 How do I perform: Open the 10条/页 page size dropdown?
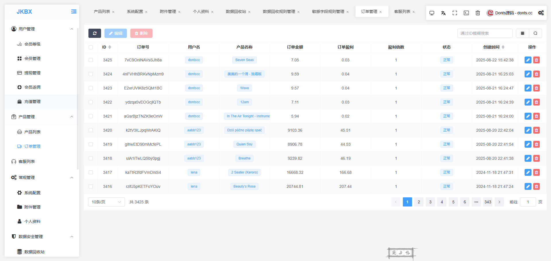coord(106,202)
